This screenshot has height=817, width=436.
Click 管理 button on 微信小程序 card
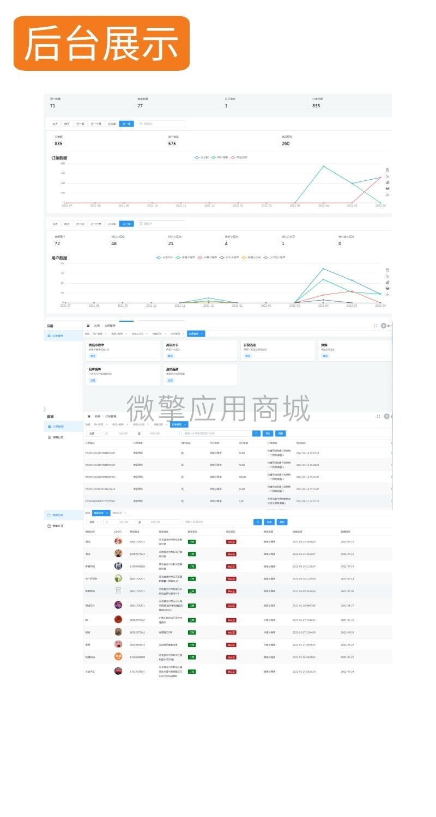93,356
